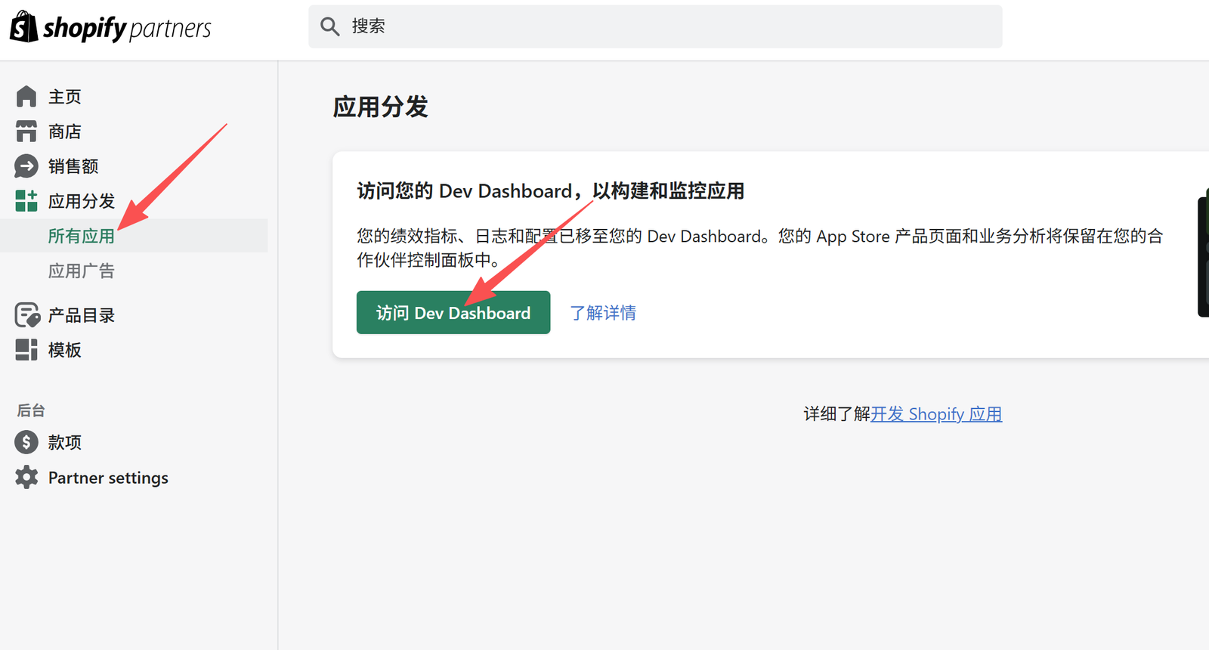Open the 开发 Shopify 应用 link
Viewport: 1209px width, 650px height.
click(936, 414)
